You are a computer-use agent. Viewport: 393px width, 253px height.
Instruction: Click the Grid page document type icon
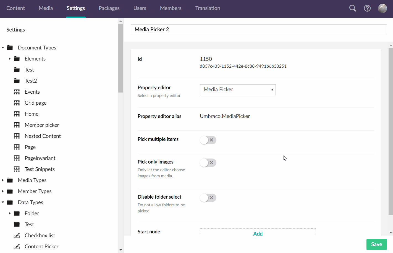click(x=17, y=103)
